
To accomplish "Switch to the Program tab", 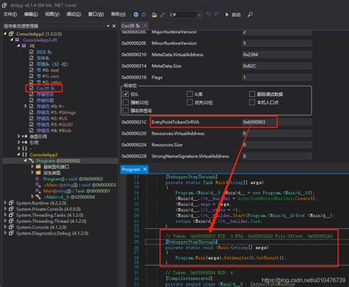I will (131, 169).
